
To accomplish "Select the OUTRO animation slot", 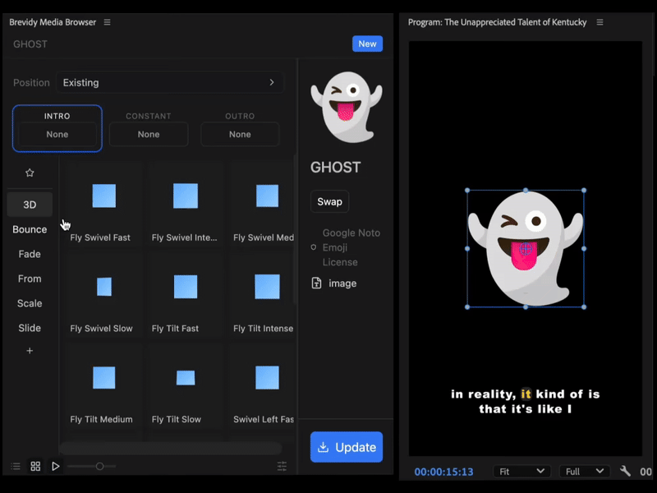I will click(240, 128).
